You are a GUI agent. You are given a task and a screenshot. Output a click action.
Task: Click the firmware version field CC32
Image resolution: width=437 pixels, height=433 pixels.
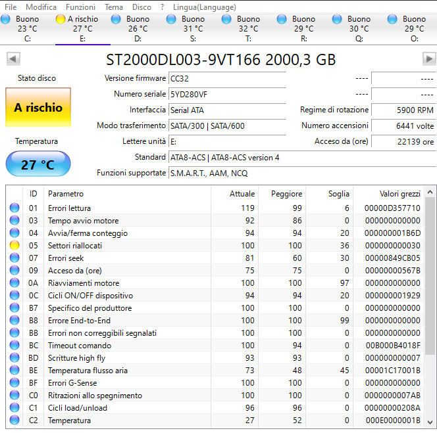(228, 78)
